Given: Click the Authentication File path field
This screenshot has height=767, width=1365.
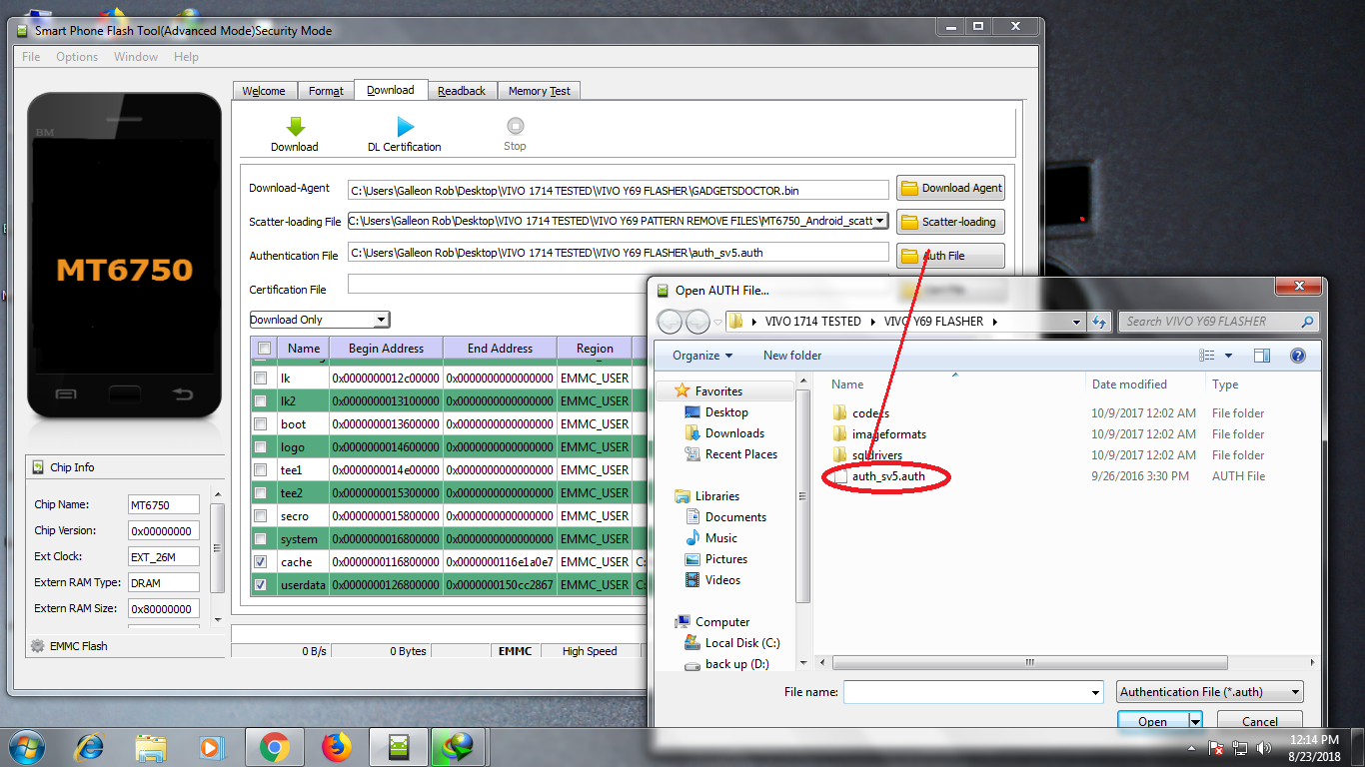Looking at the screenshot, I should (618, 253).
